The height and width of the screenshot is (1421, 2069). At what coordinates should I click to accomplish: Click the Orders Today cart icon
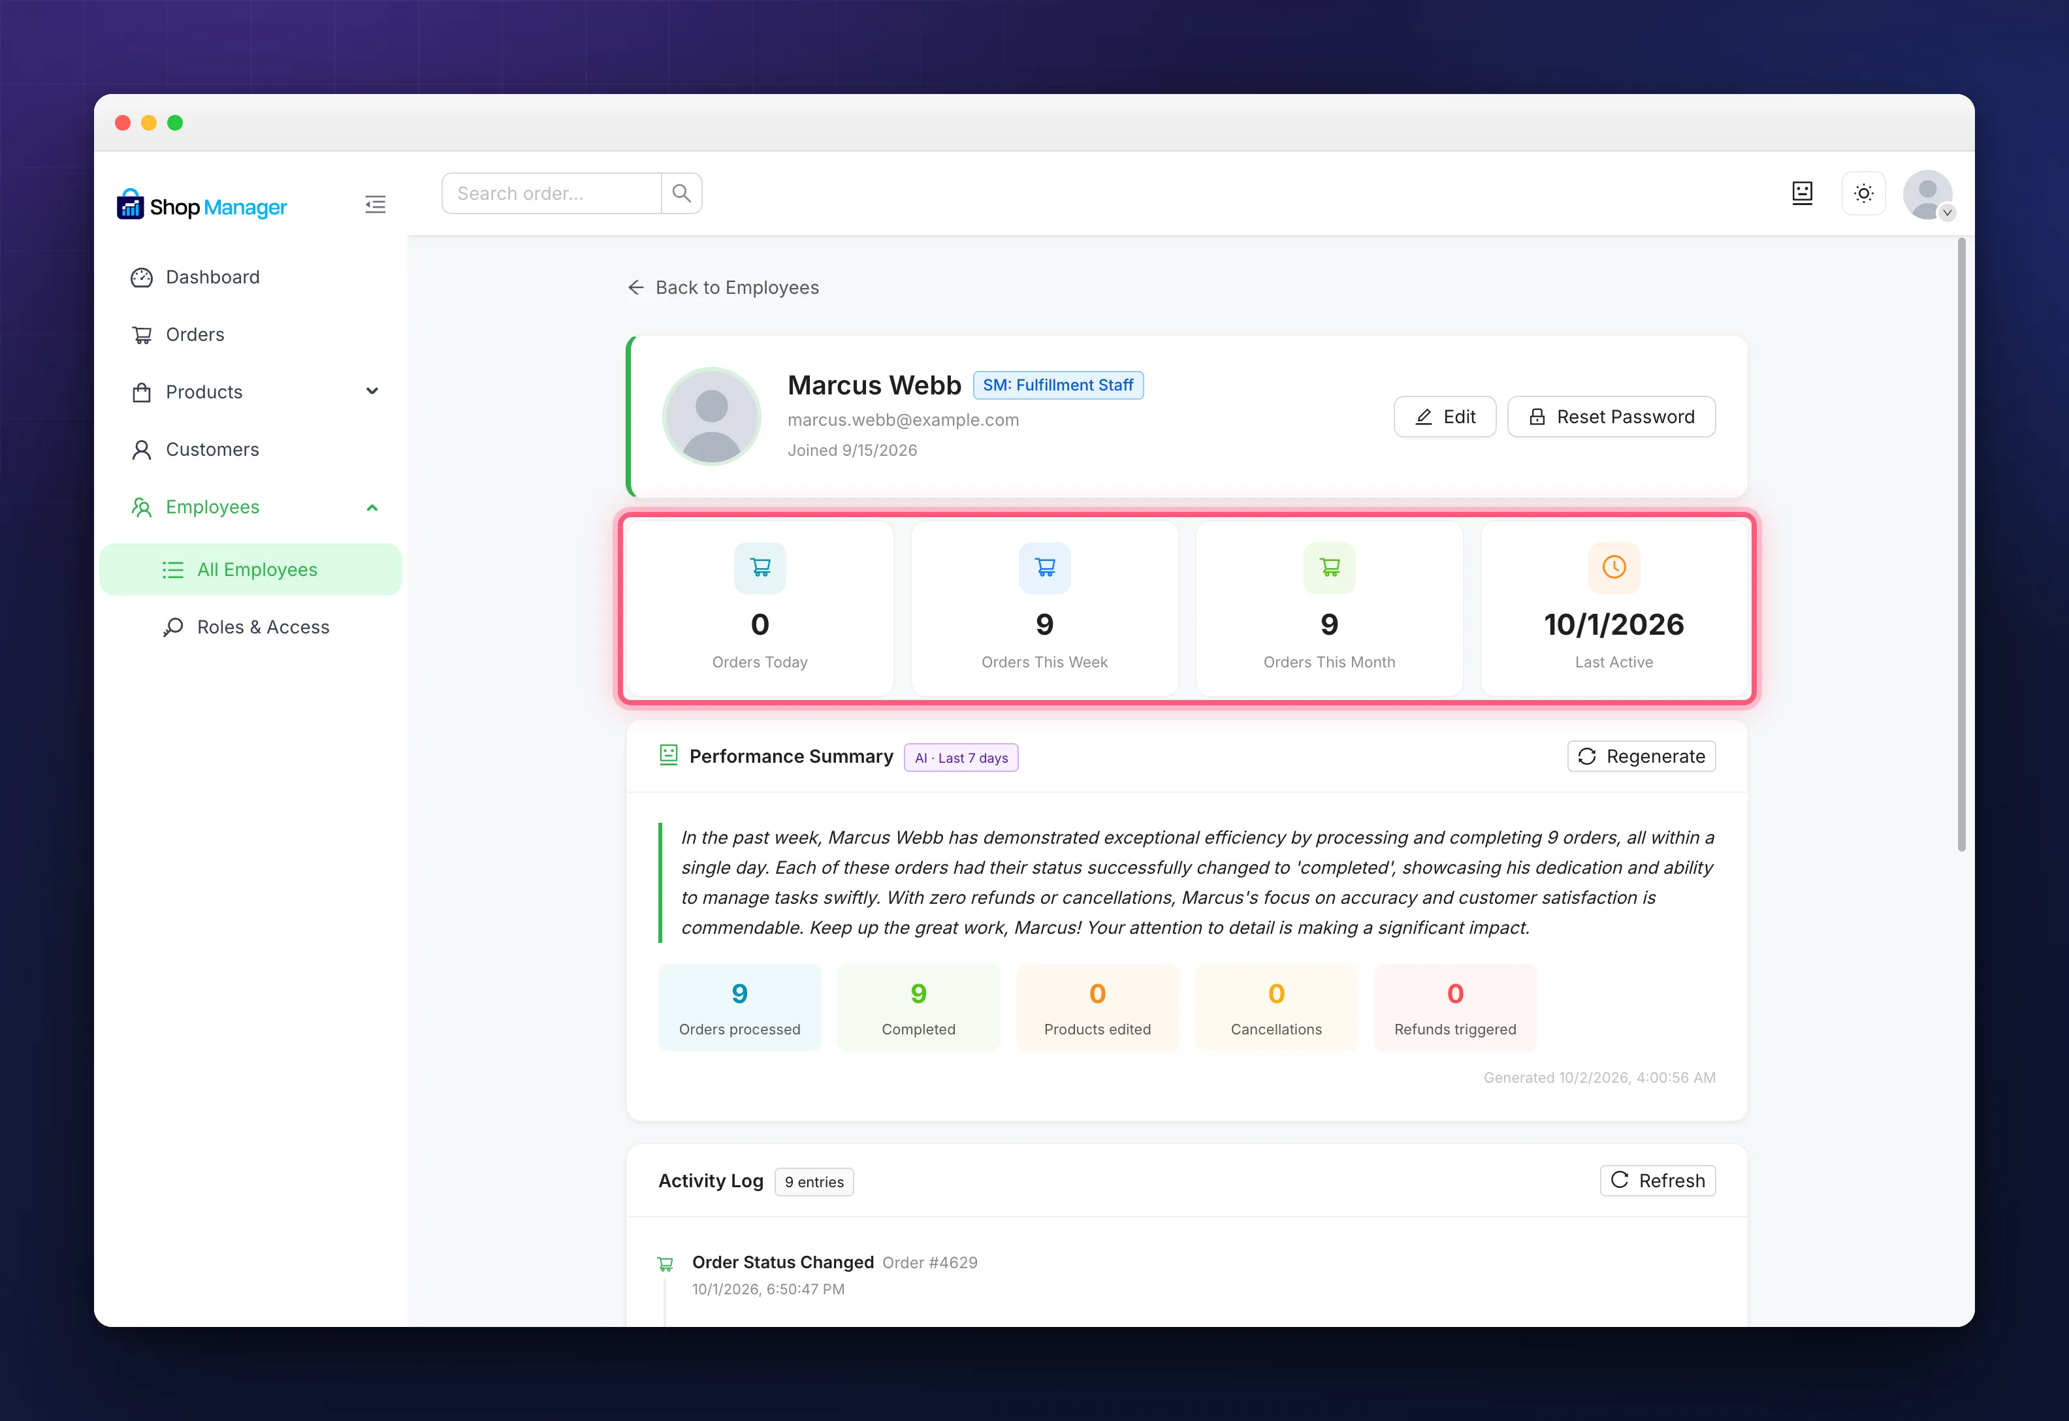(x=760, y=567)
